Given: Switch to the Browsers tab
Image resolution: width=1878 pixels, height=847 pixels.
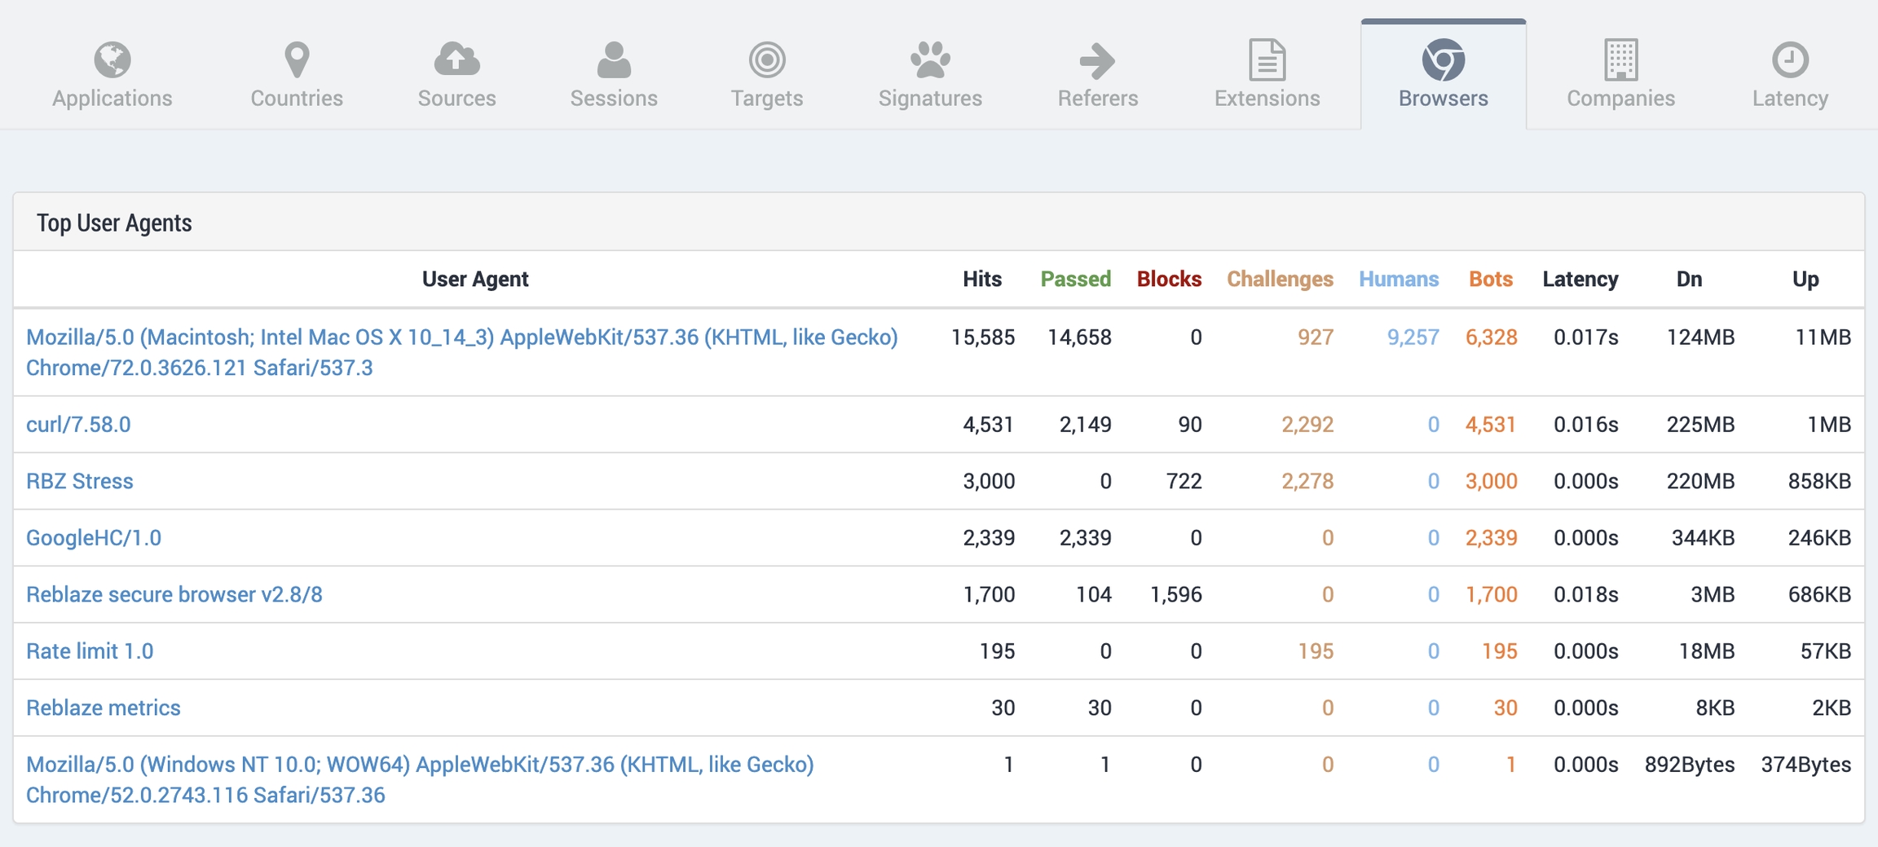Looking at the screenshot, I should point(1443,75).
